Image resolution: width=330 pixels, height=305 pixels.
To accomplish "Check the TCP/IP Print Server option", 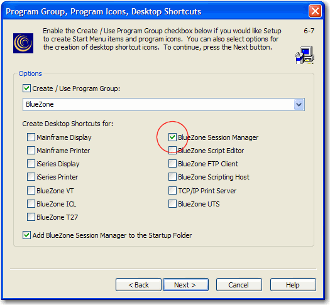I will (x=172, y=191).
